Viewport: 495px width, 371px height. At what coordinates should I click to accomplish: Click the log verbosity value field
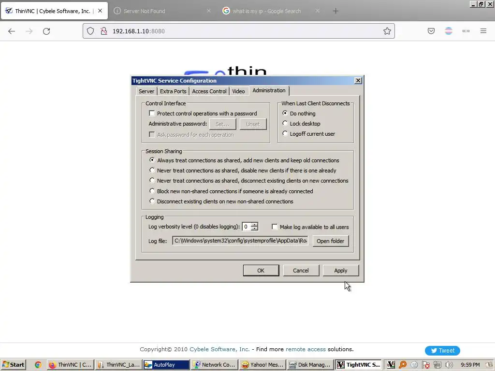coord(246,227)
